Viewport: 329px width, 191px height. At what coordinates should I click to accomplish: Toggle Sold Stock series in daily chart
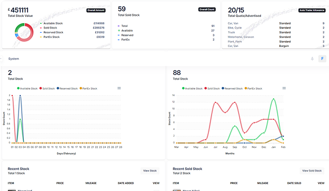(x=47, y=89)
